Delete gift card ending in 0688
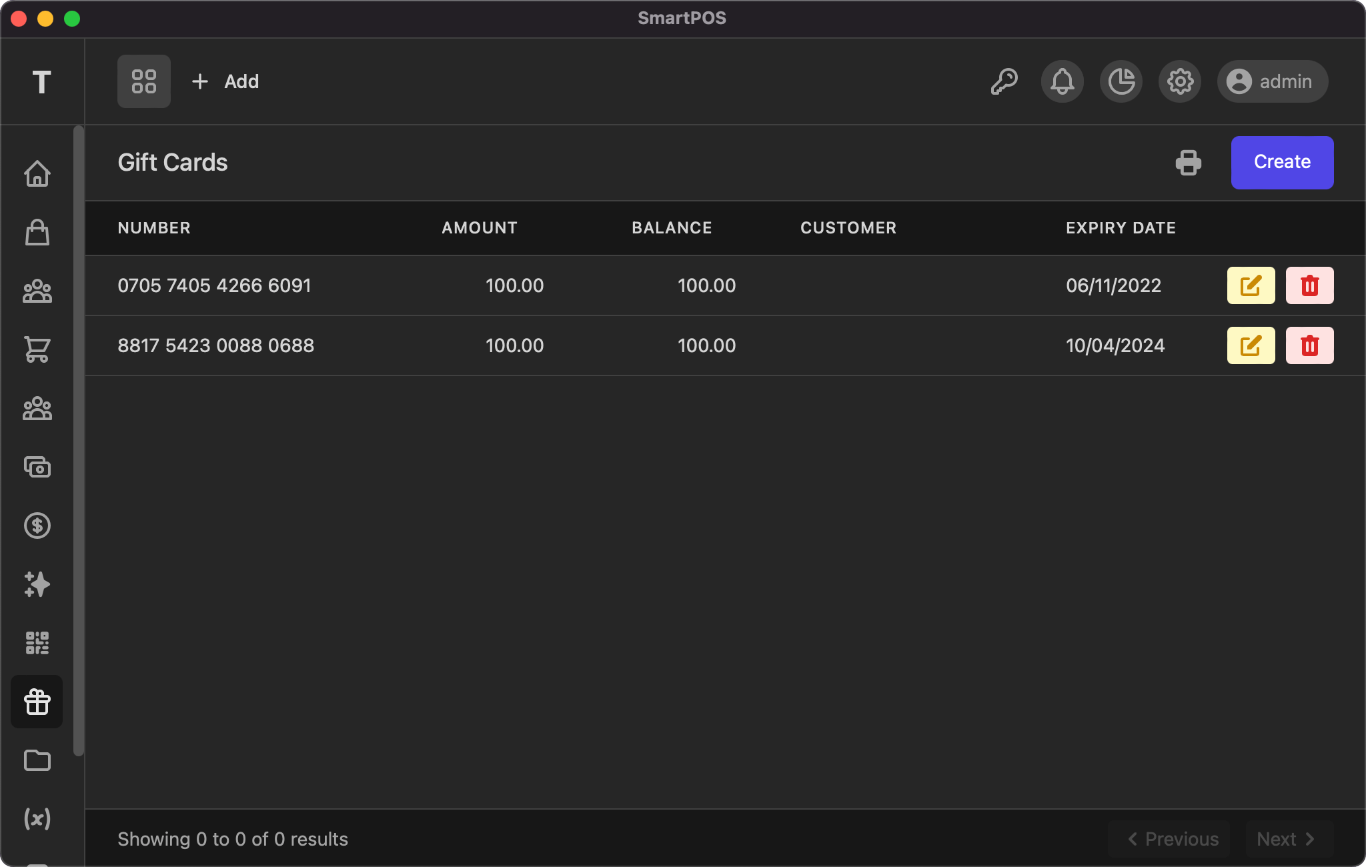 pyautogui.click(x=1309, y=345)
